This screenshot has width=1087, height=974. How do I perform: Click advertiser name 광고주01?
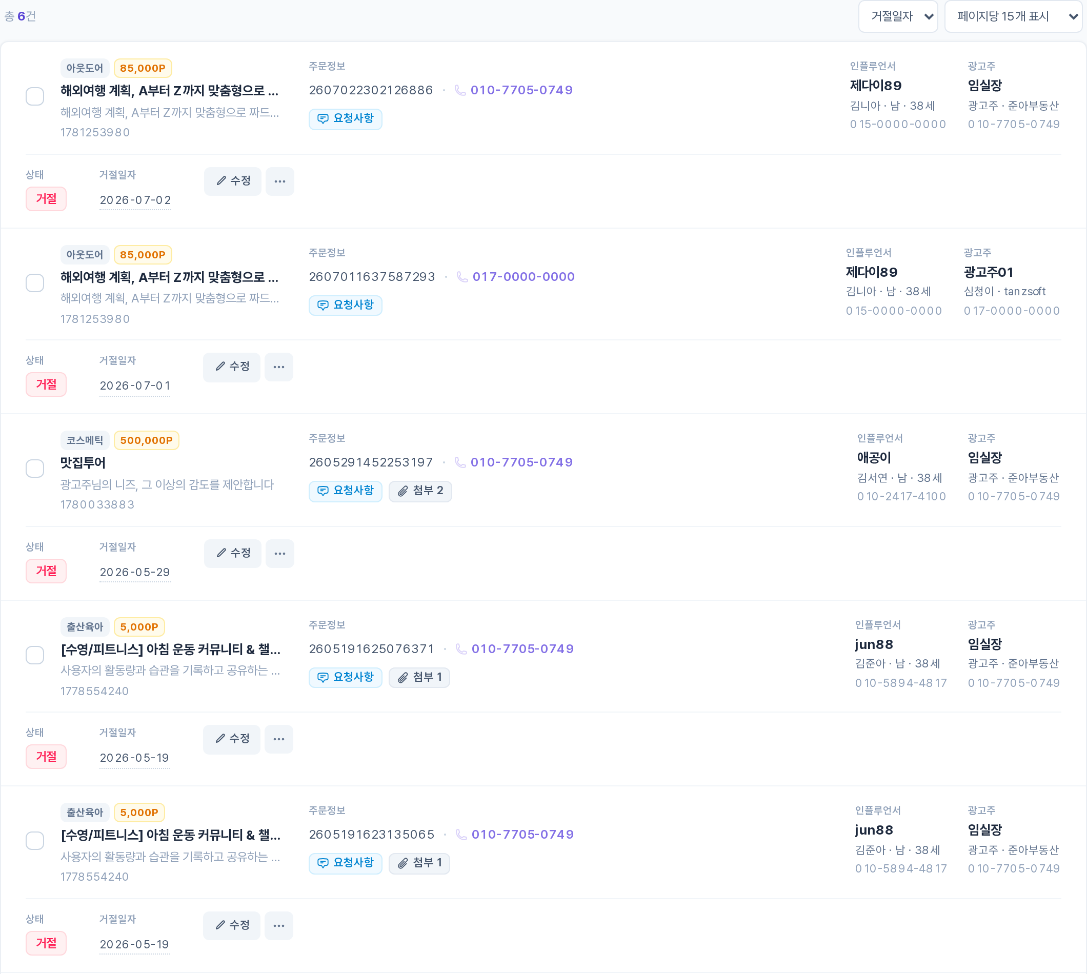pyautogui.click(x=988, y=272)
